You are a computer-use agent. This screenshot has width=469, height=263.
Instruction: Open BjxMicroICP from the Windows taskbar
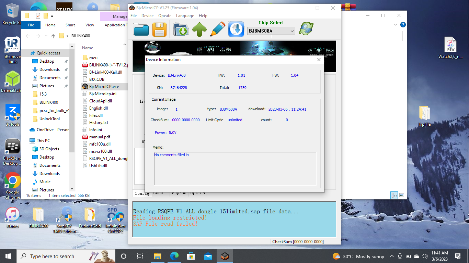click(x=225, y=256)
